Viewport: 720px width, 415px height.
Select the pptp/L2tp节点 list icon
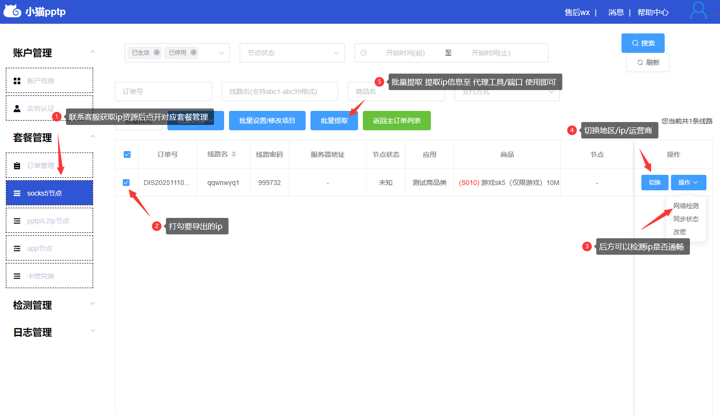(x=16, y=220)
